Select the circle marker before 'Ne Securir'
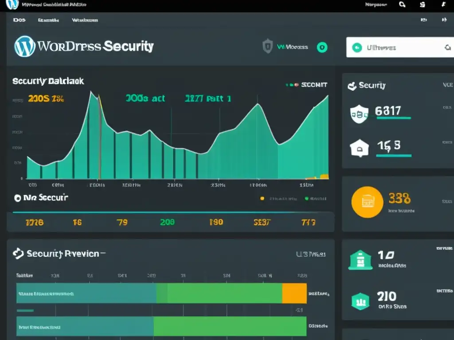454x340 pixels. click(18, 198)
